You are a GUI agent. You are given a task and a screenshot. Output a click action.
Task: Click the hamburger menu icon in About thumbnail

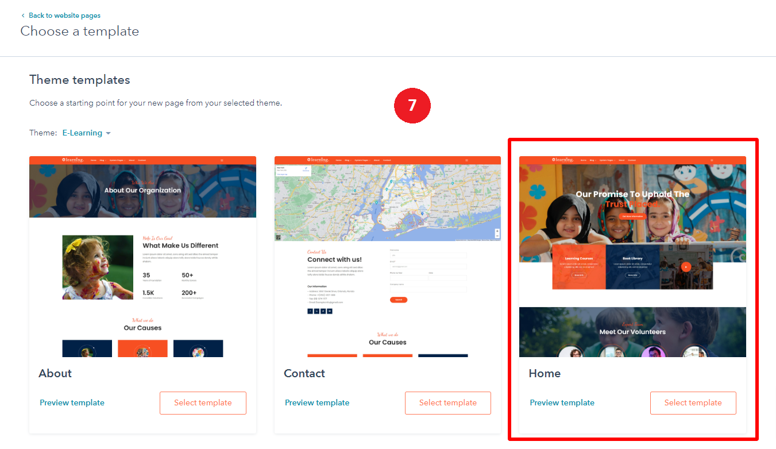click(222, 160)
